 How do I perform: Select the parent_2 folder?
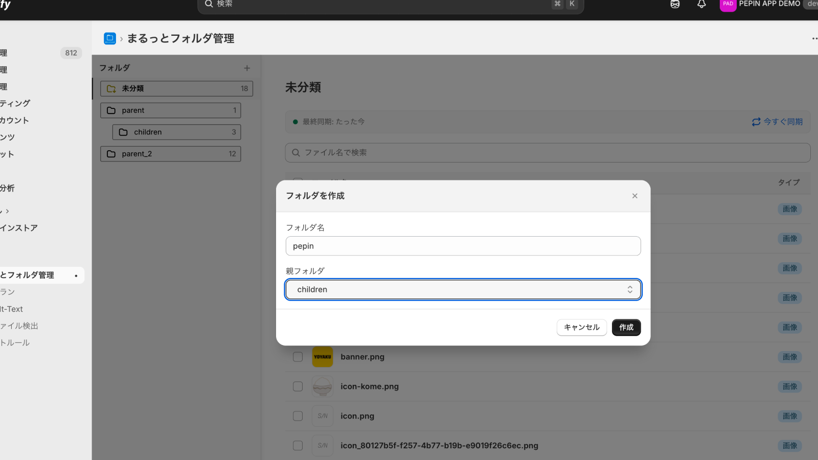click(x=170, y=154)
